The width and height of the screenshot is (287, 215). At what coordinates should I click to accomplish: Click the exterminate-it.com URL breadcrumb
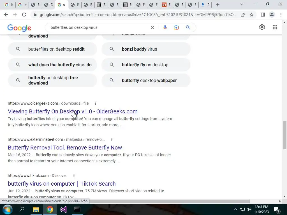point(56,139)
